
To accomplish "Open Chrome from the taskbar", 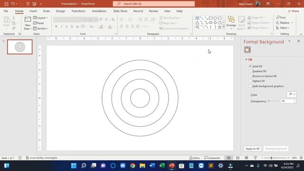I will coord(133,166).
